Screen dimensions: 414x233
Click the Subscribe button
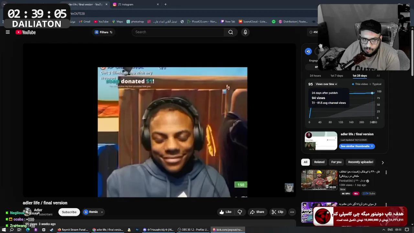click(69, 212)
